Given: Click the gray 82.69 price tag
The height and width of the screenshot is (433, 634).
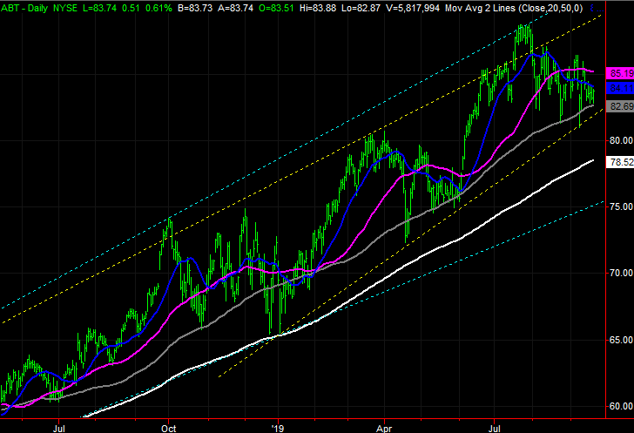Looking at the screenshot, I should point(621,106).
